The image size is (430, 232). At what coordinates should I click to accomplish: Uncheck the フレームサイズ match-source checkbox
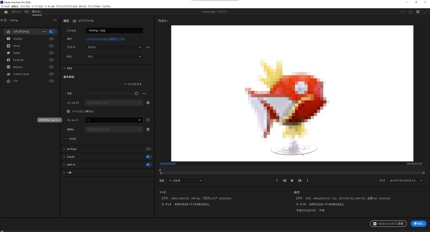(x=148, y=103)
